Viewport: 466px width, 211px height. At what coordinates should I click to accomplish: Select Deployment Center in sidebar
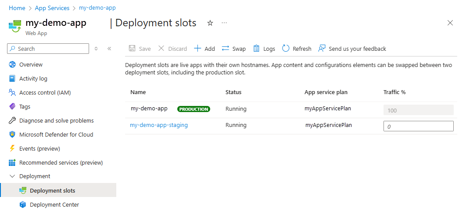54,204
